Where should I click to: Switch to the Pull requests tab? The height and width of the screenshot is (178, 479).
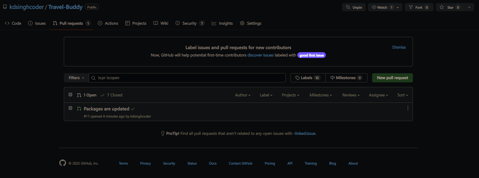click(x=72, y=23)
